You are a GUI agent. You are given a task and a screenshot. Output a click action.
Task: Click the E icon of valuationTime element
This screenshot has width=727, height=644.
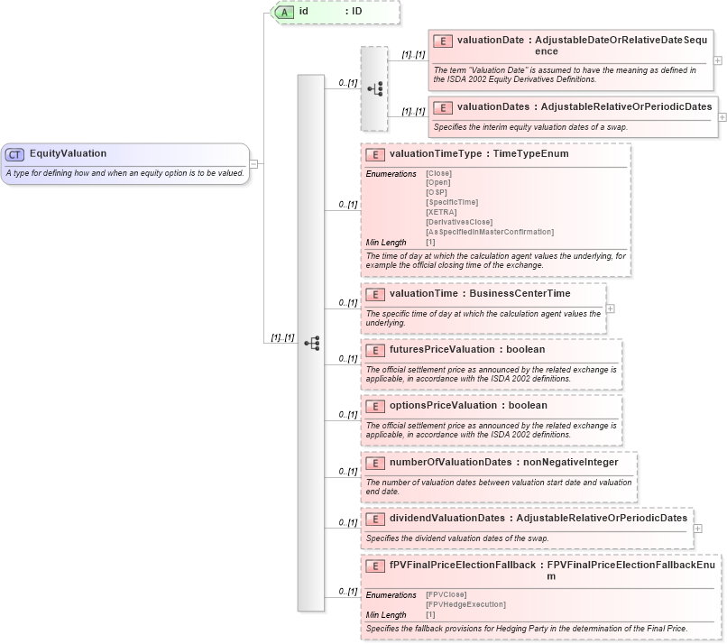[375, 294]
